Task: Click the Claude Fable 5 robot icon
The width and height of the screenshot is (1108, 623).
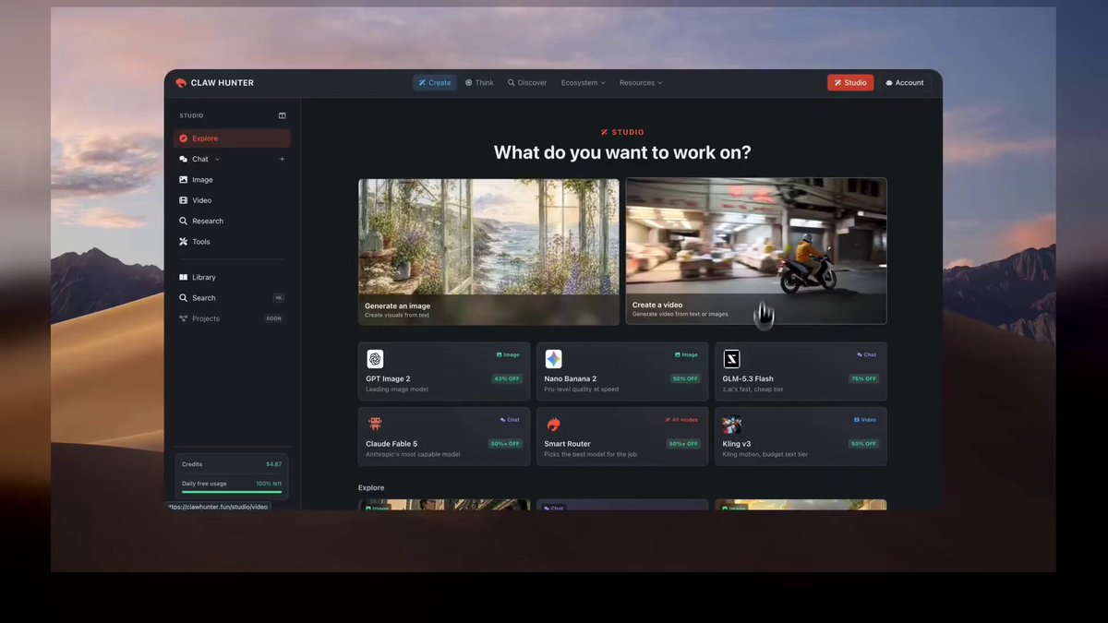Action: pyautogui.click(x=375, y=424)
